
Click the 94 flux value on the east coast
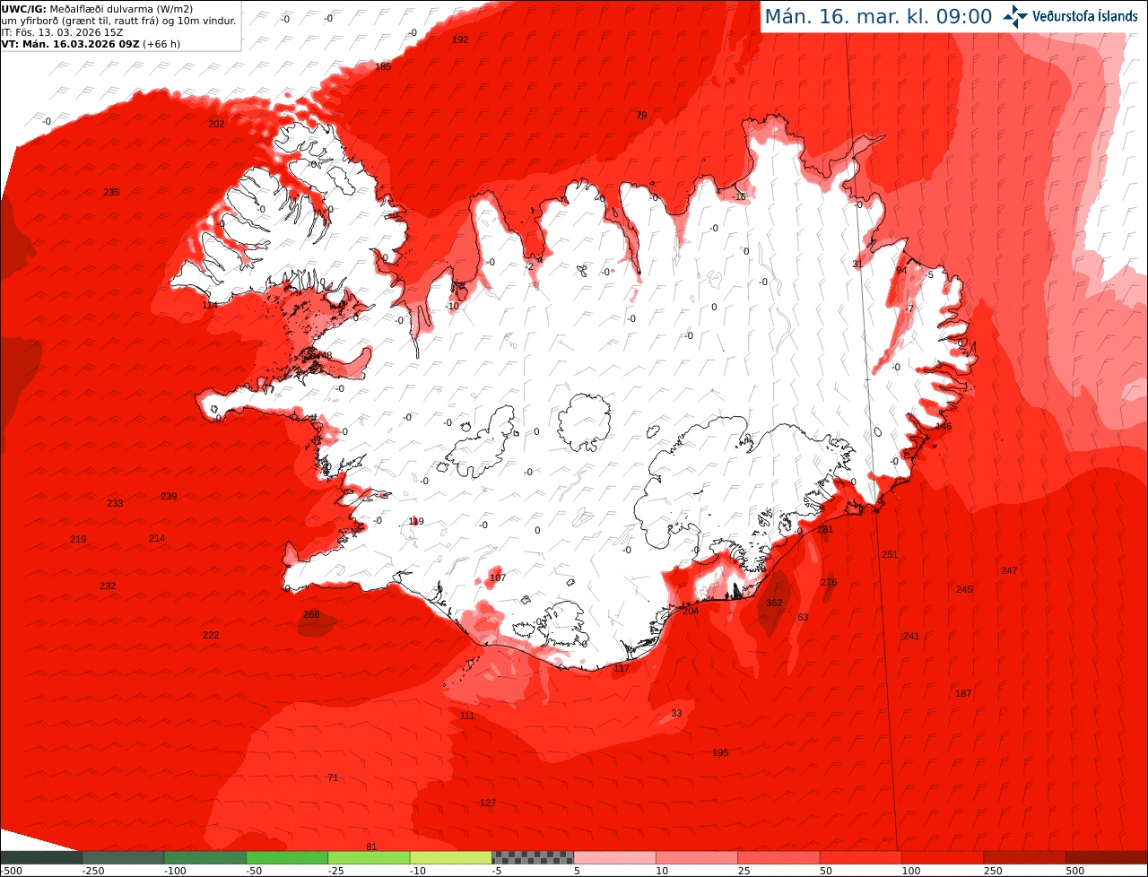click(x=901, y=271)
